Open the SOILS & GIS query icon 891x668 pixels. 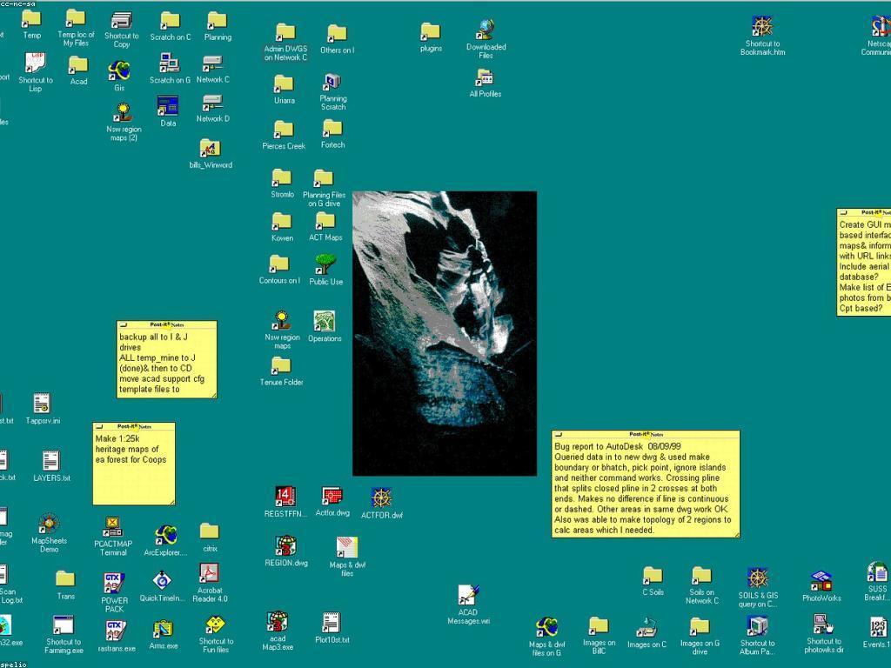758,578
